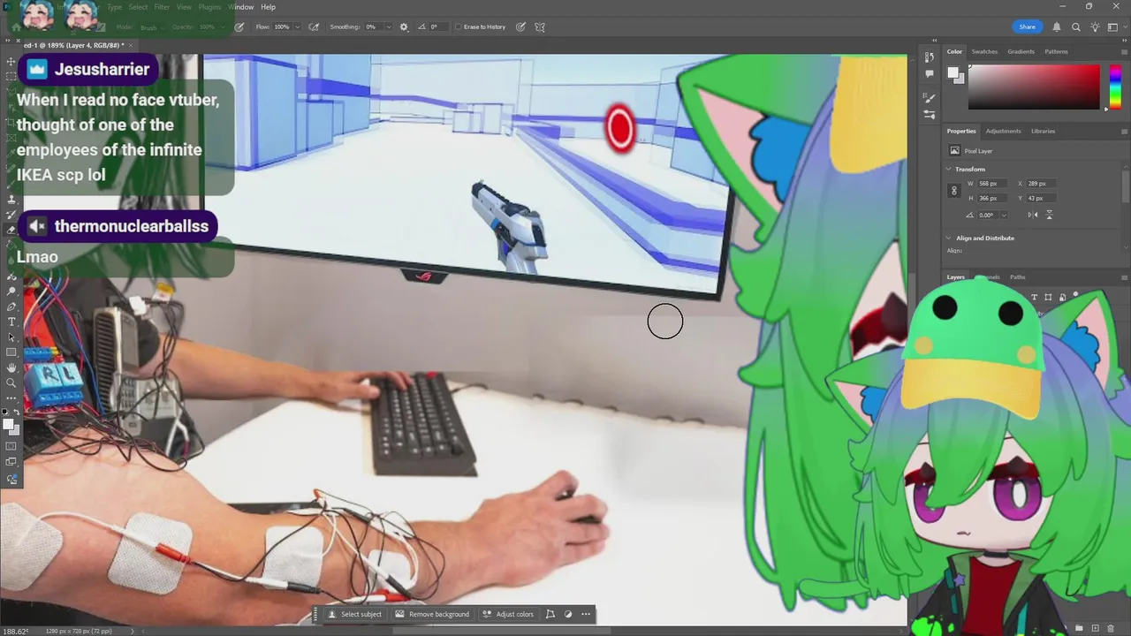
Task: Click the foreground color swatch in Color panel
Action: [953, 72]
